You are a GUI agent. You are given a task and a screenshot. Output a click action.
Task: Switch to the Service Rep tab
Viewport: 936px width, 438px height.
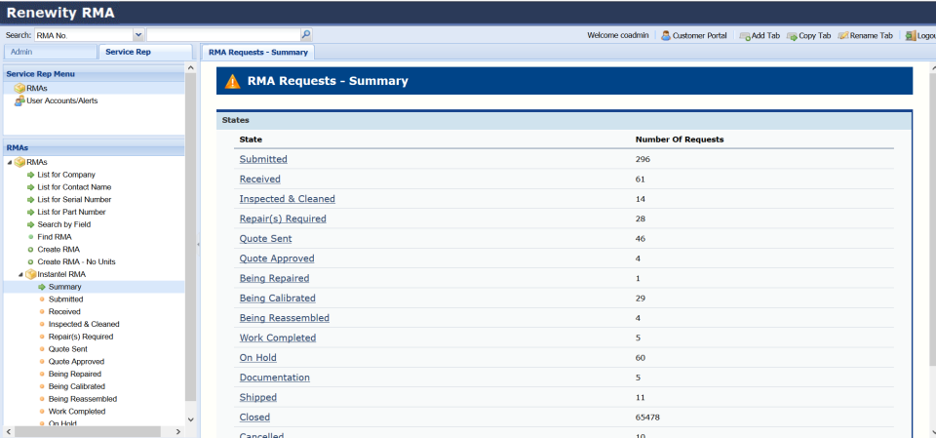pos(145,52)
